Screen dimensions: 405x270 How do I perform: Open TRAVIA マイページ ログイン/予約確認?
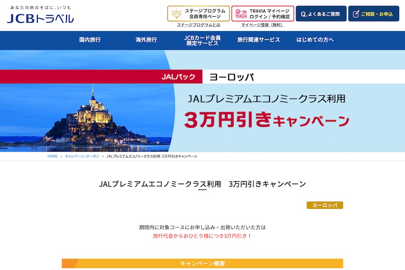263,13
